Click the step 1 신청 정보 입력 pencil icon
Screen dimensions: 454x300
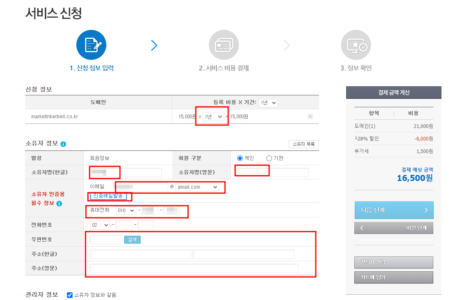91,45
